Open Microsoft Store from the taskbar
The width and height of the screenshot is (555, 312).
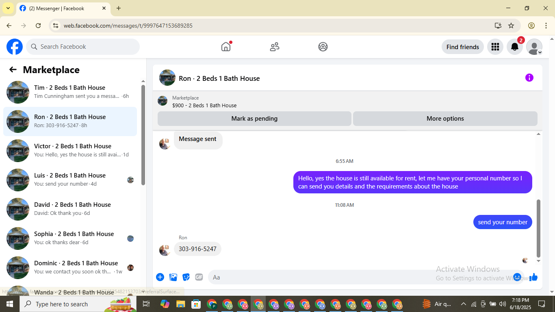pyautogui.click(x=196, y=304)
